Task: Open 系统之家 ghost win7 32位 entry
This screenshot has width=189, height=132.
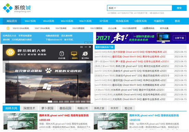Action: (x=142, y=66)
